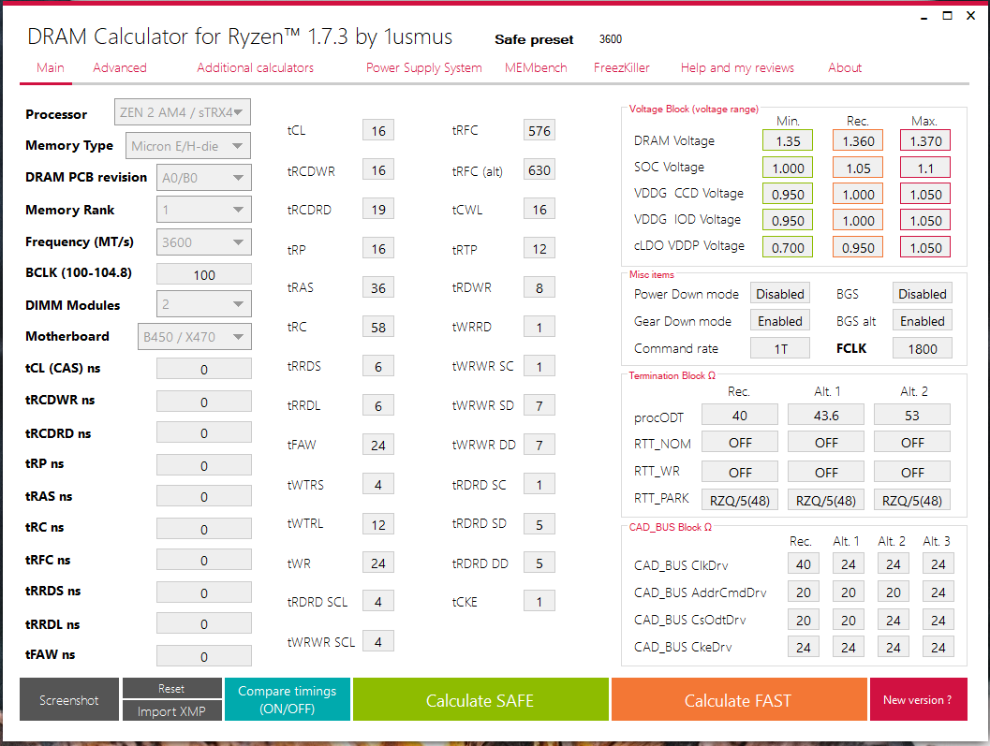The height and width of the screenshot is (746, 990).
Task: Click the tCL (CAS) ns field
Action: click(204, 369)
